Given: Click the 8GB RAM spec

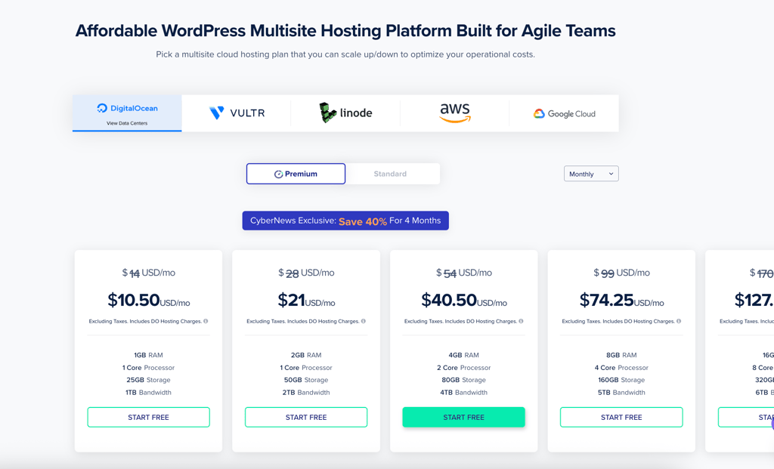Looking at the screenshot, I should 621,355.
